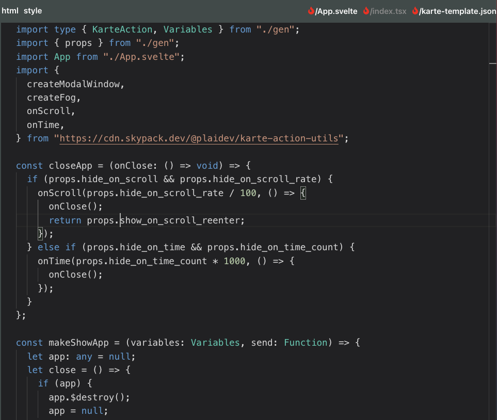Click the createFog import name
Viewport: 497px width, 420px height.
coord(54,97)
